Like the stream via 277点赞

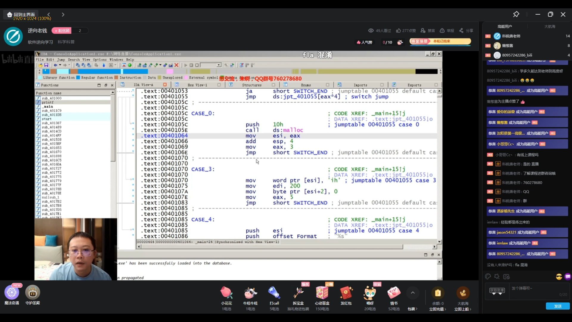click(x=406, y=30)
